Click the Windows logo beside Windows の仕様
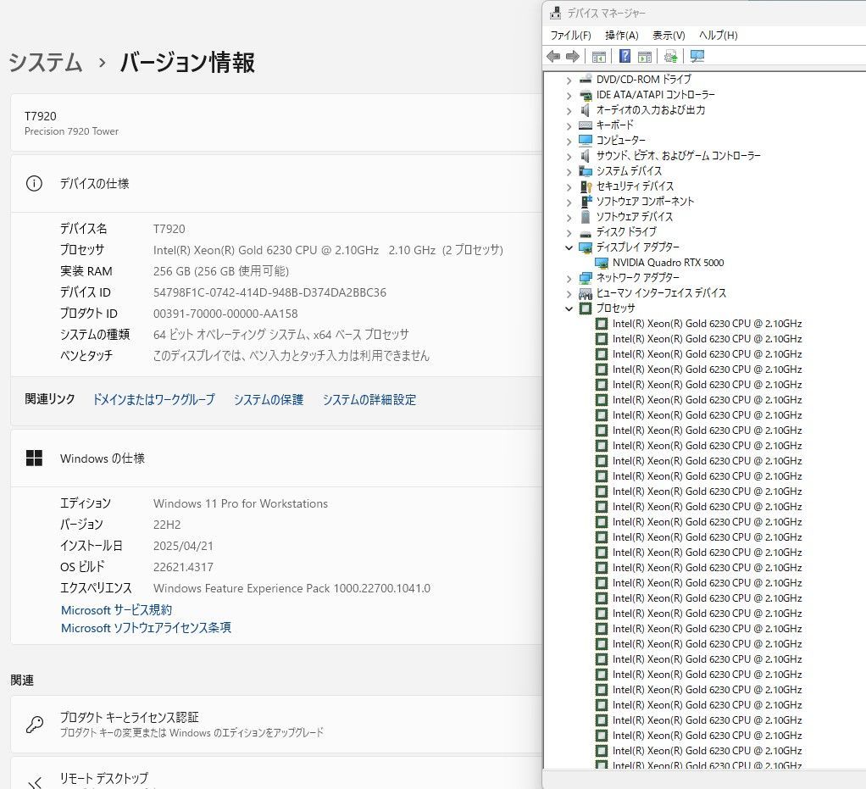 pos(34,458)
